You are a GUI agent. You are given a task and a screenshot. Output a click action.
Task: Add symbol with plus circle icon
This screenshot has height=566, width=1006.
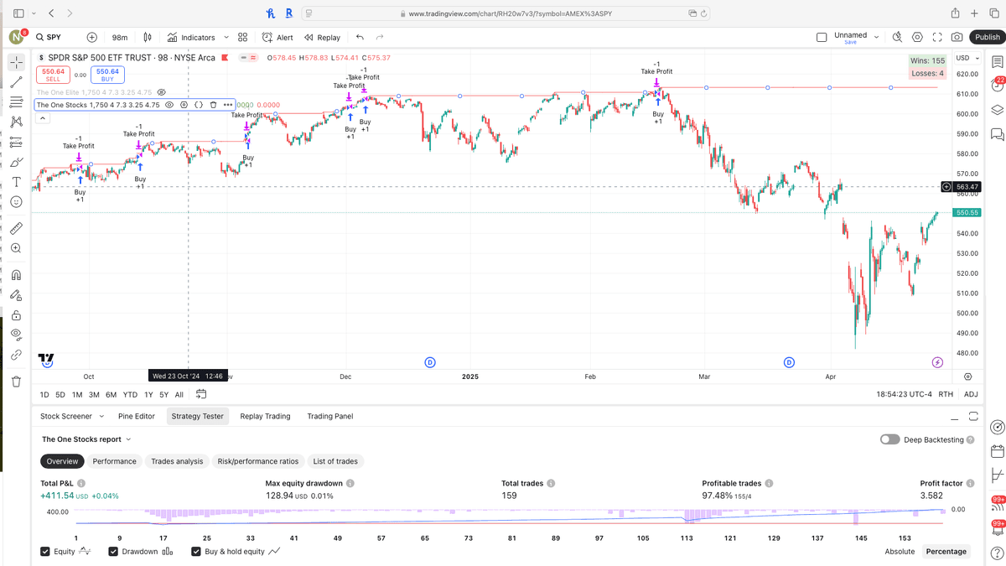[x=92, y=37]
